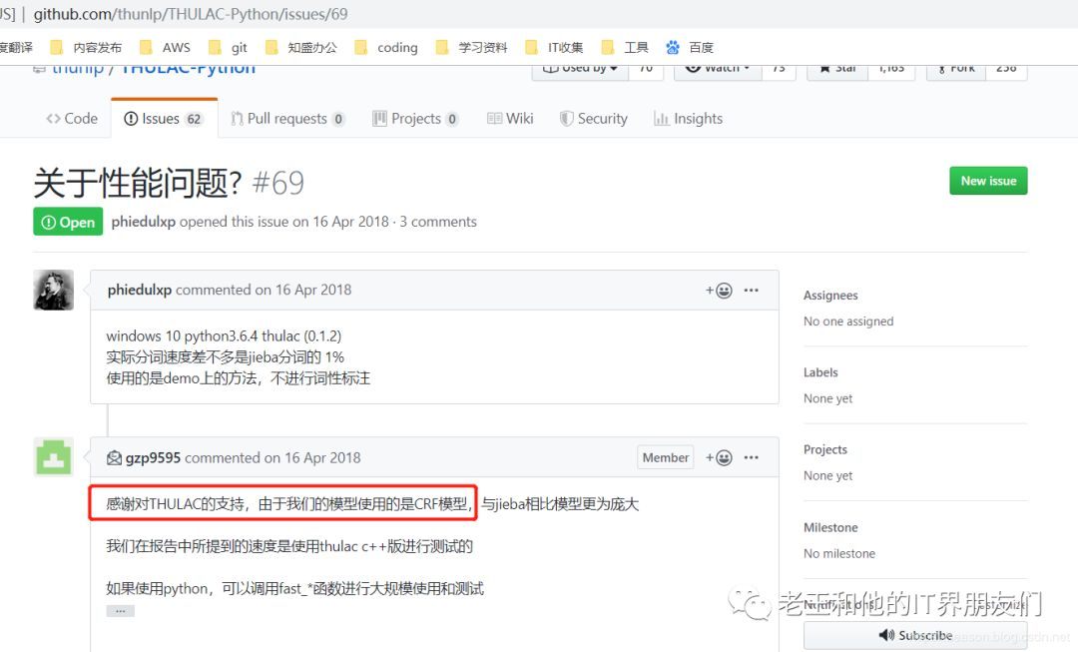1078x652 pixels.
Task: Open the Wiki tab
Action: point(510,118)
